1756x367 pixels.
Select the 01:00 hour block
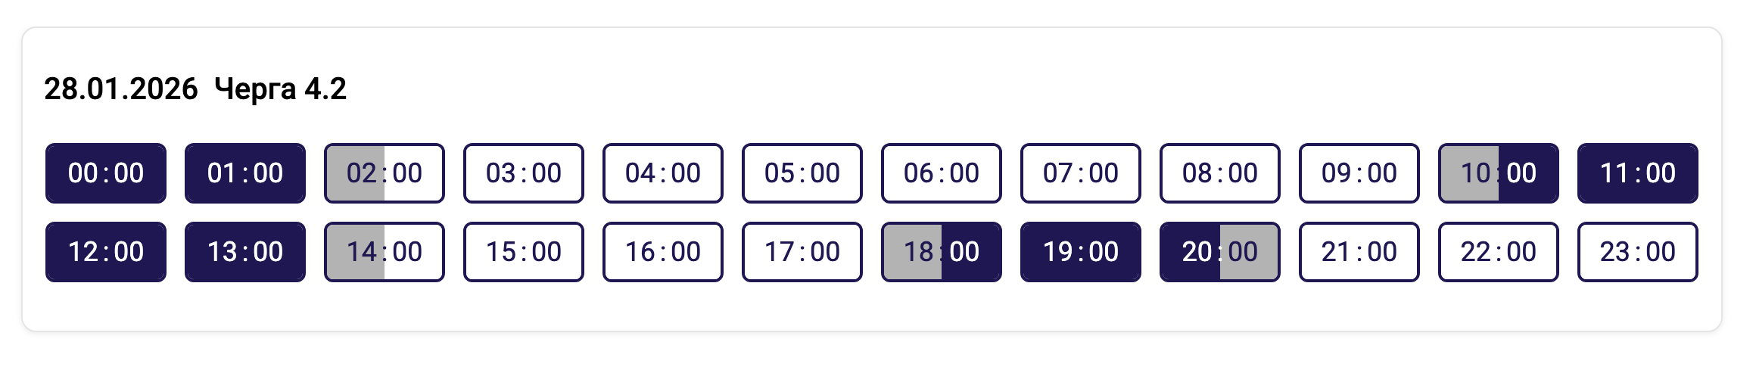pos(245,173)
